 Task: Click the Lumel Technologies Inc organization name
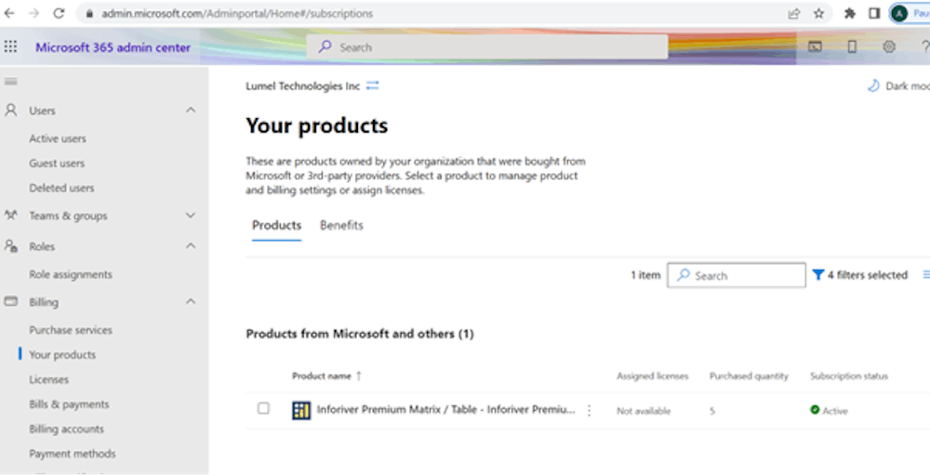303,86
